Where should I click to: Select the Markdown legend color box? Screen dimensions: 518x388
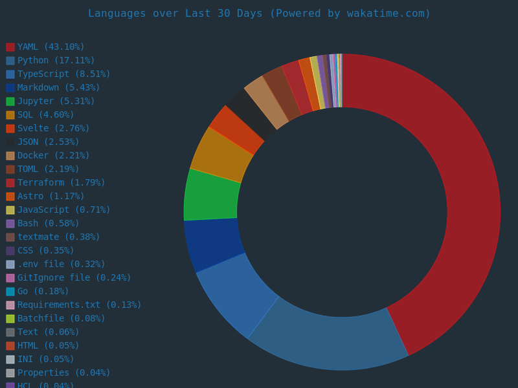[x=10, y=87]
